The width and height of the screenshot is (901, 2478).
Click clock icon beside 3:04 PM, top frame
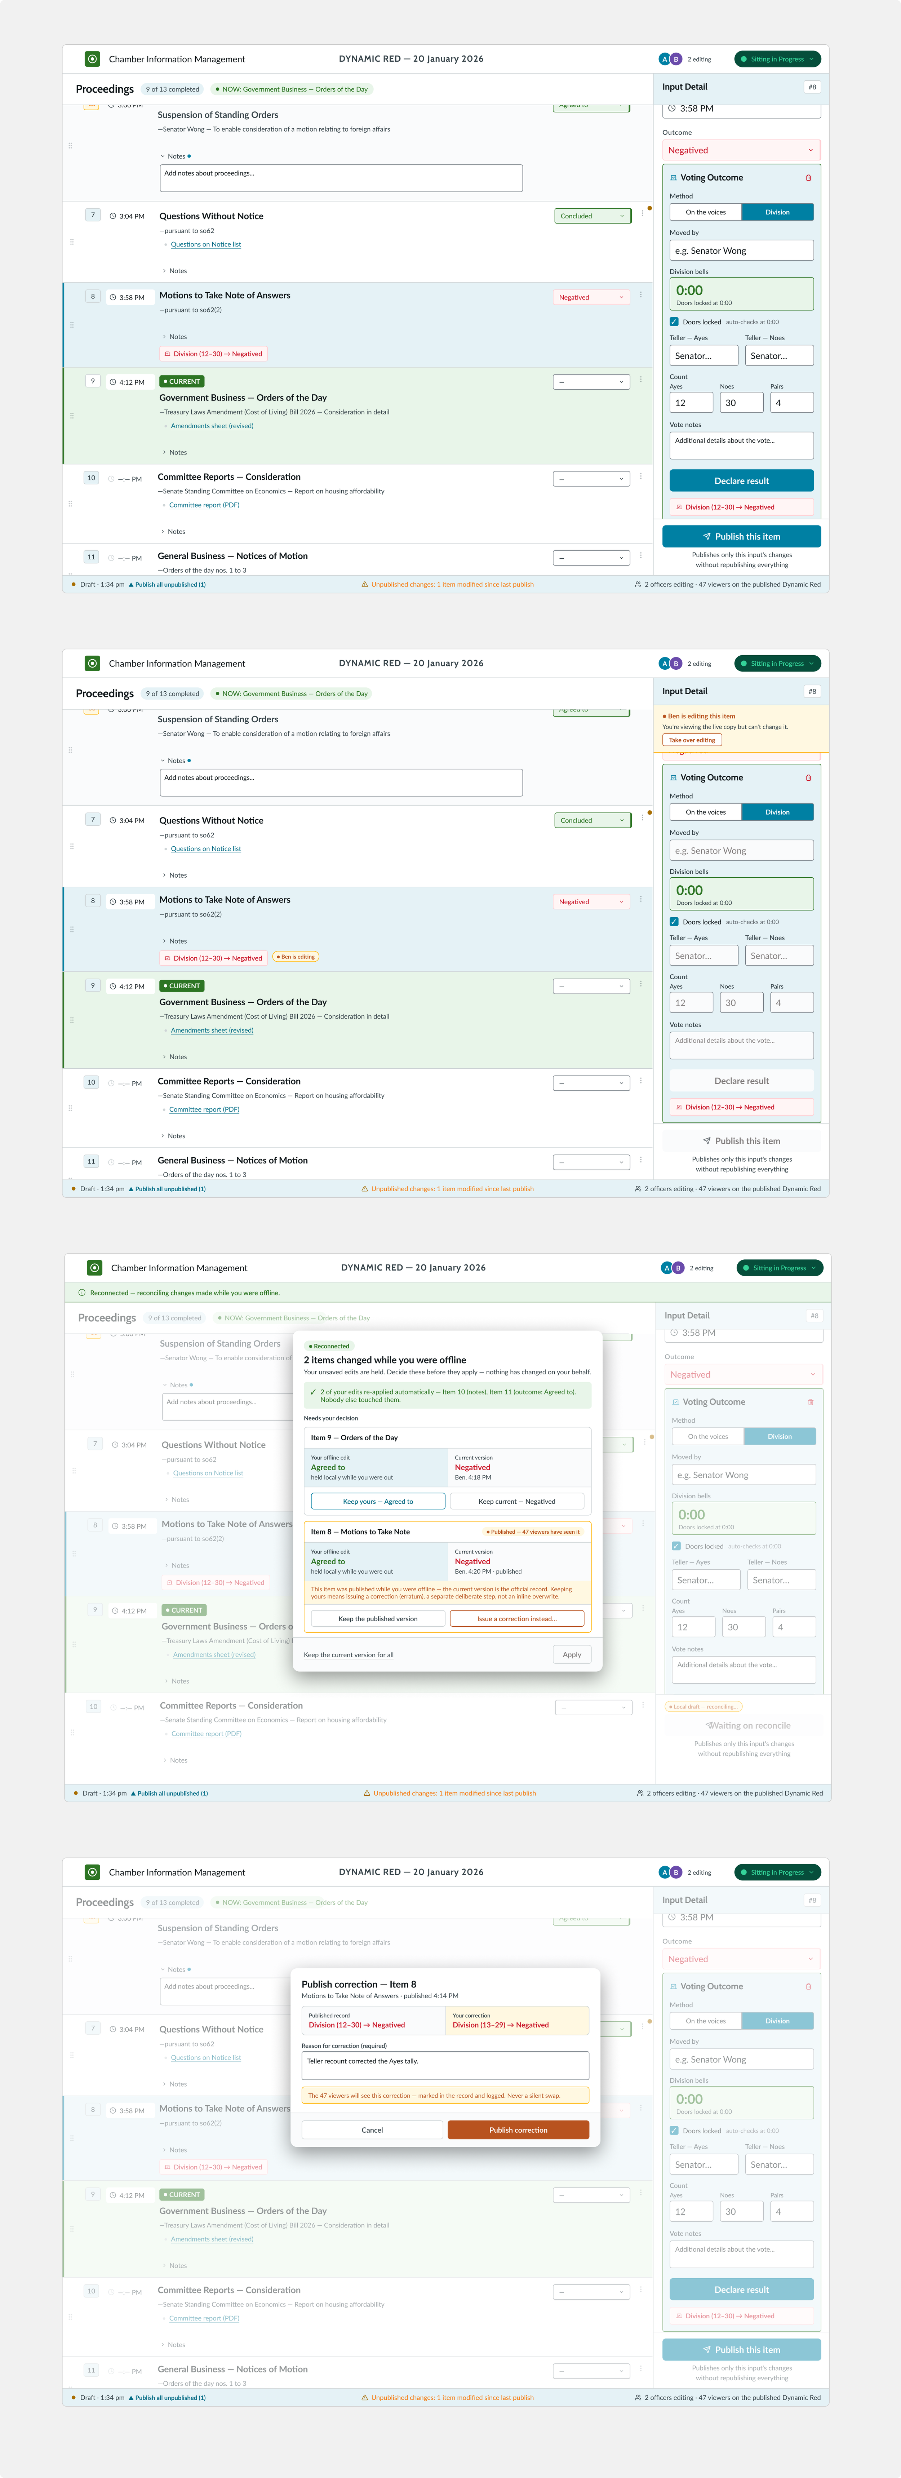point(112,216)
